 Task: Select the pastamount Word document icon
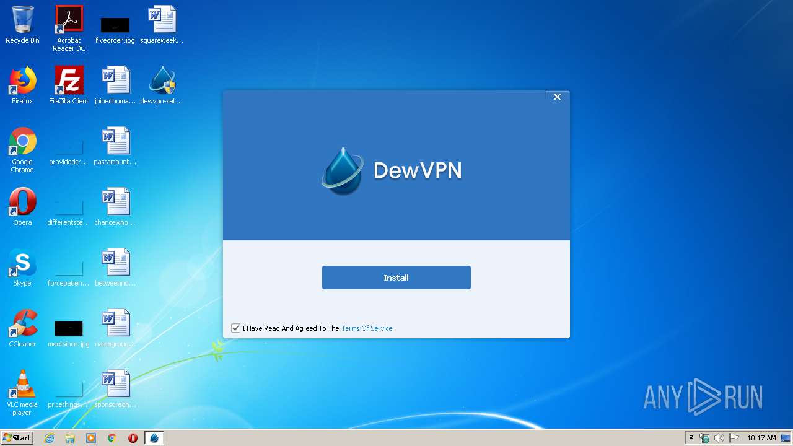115,146
